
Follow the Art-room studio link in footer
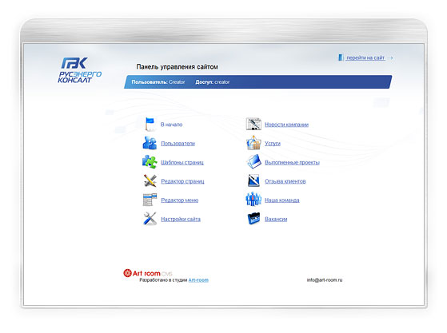point(198,280)
